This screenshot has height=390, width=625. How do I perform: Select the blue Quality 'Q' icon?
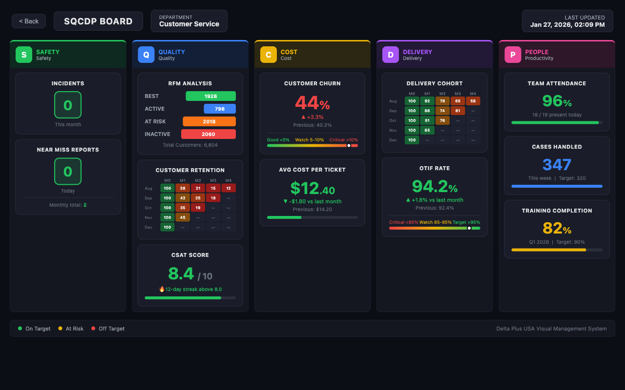tap(146, 55)
